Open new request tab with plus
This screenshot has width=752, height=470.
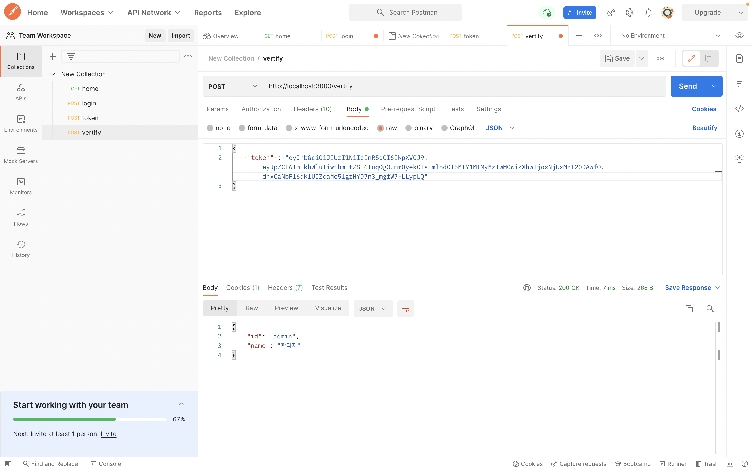(x=579, y=36)
